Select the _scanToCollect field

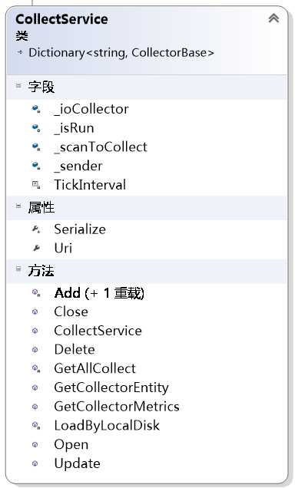pyautogui.click(x=101, y=147)
